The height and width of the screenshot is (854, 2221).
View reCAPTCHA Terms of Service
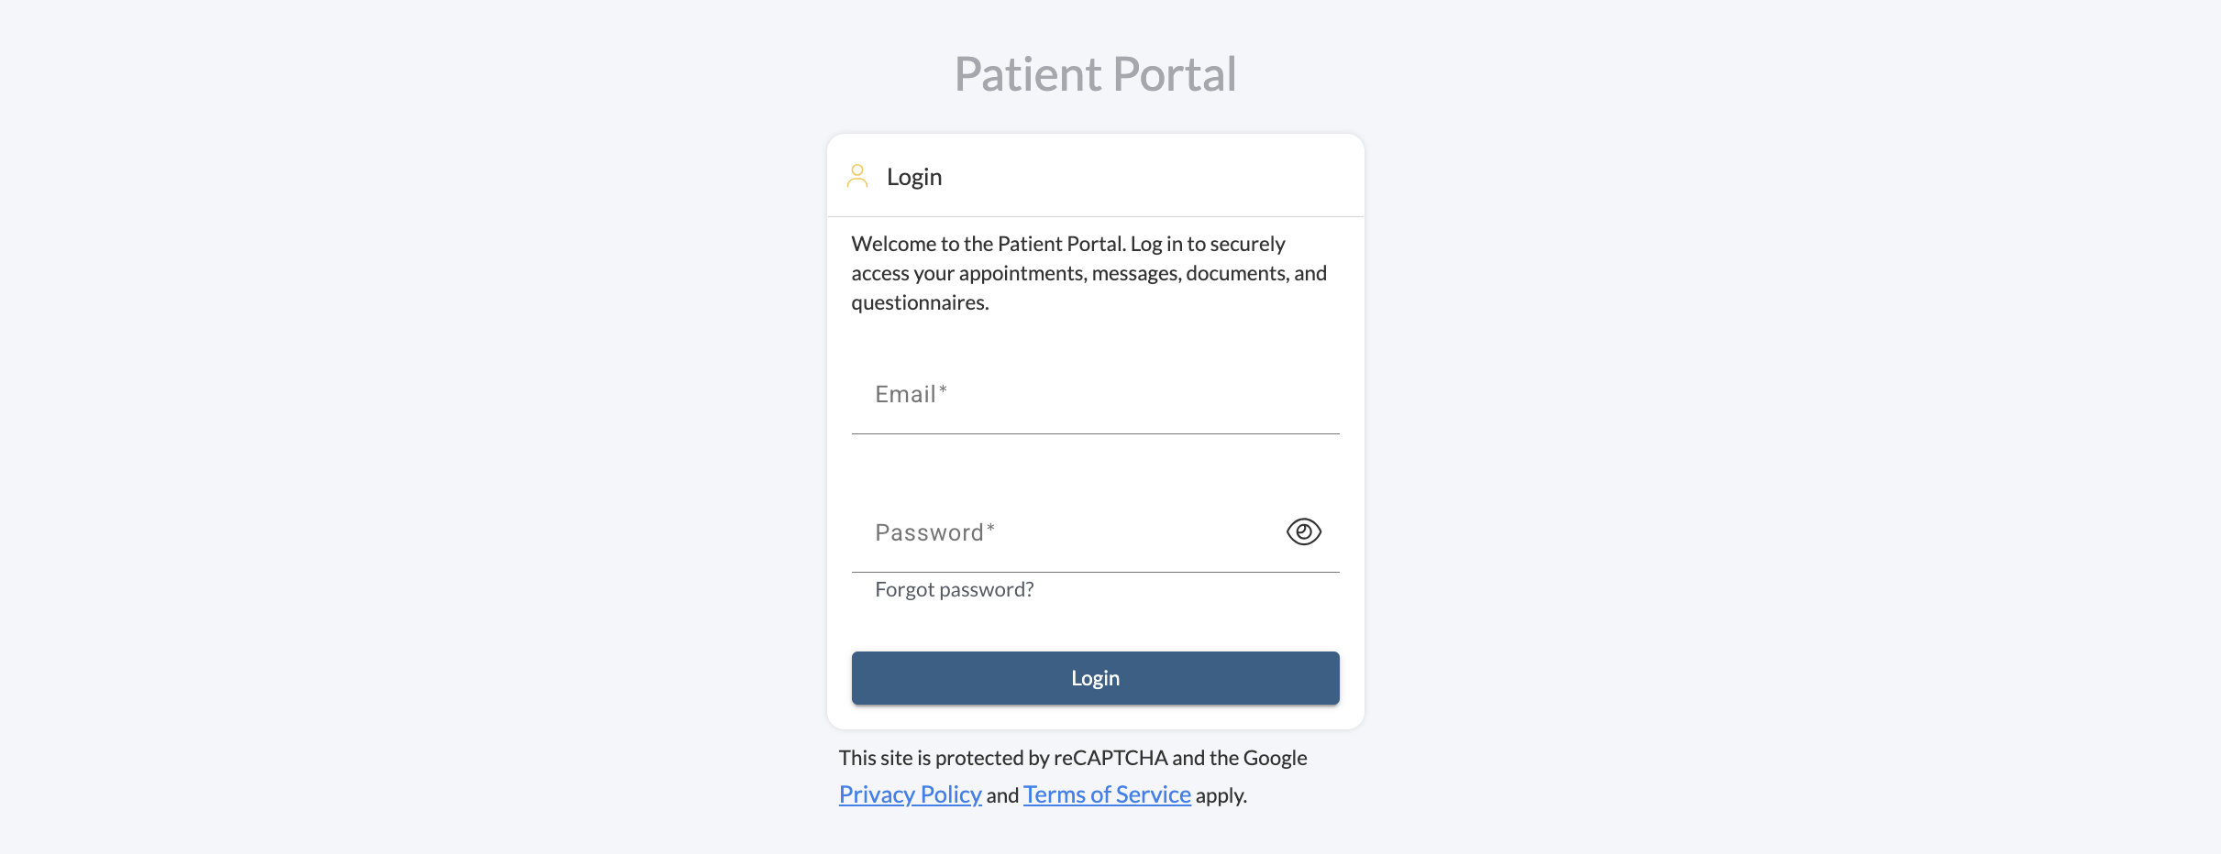(1107, 794)
